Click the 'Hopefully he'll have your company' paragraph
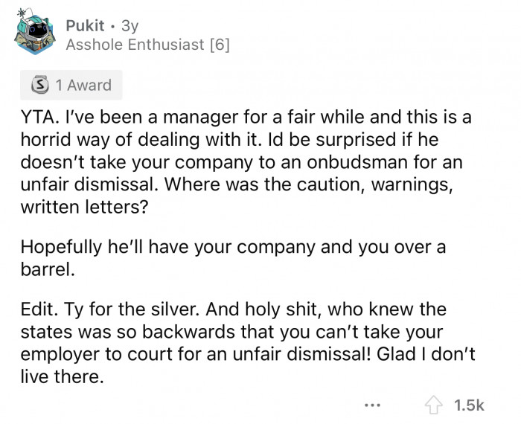 click(233, 258)
